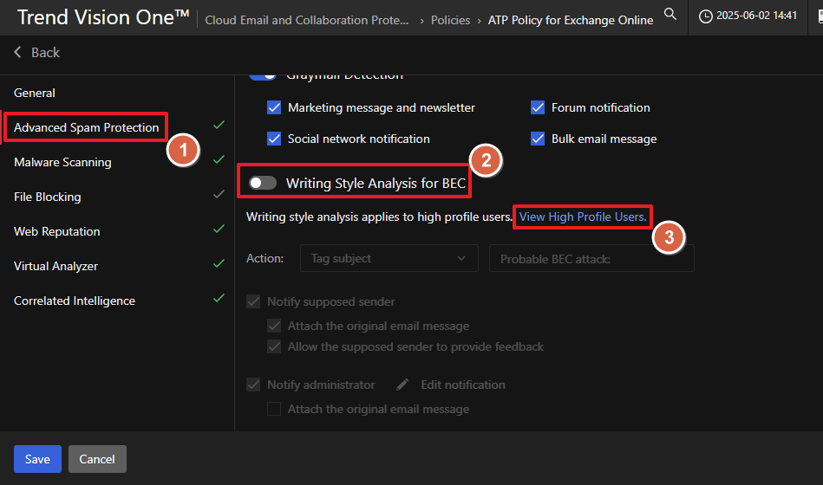
Task: Click the Back arrow chevron
Action: [18, 53]
